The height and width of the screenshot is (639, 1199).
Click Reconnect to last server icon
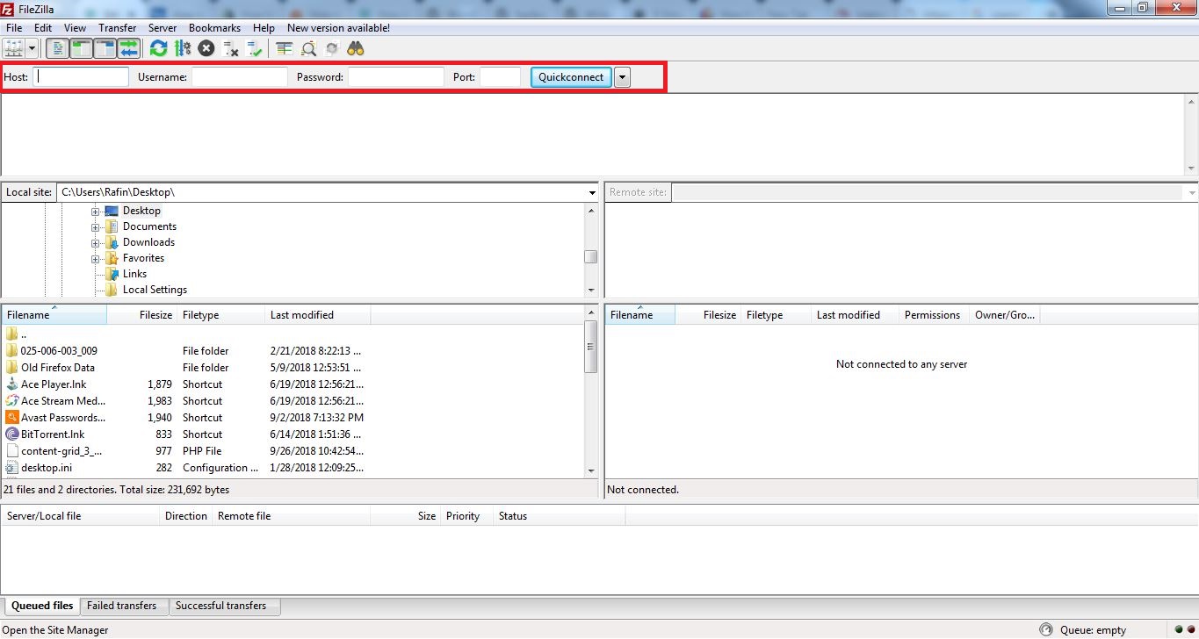255,48
